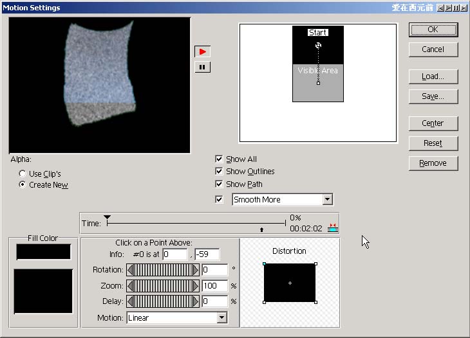Click the Rotation value field
The image size is (470, 338).
tap(214, 270)
